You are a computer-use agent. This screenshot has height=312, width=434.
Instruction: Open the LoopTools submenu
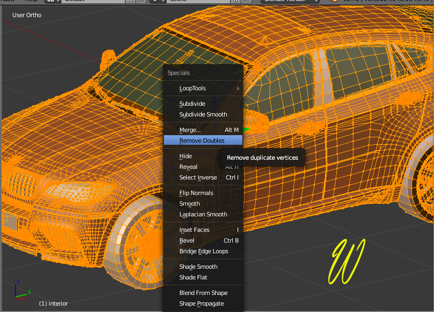[203, 88]
